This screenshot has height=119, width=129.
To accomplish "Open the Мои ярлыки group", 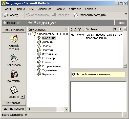I will tap(14, 103).
